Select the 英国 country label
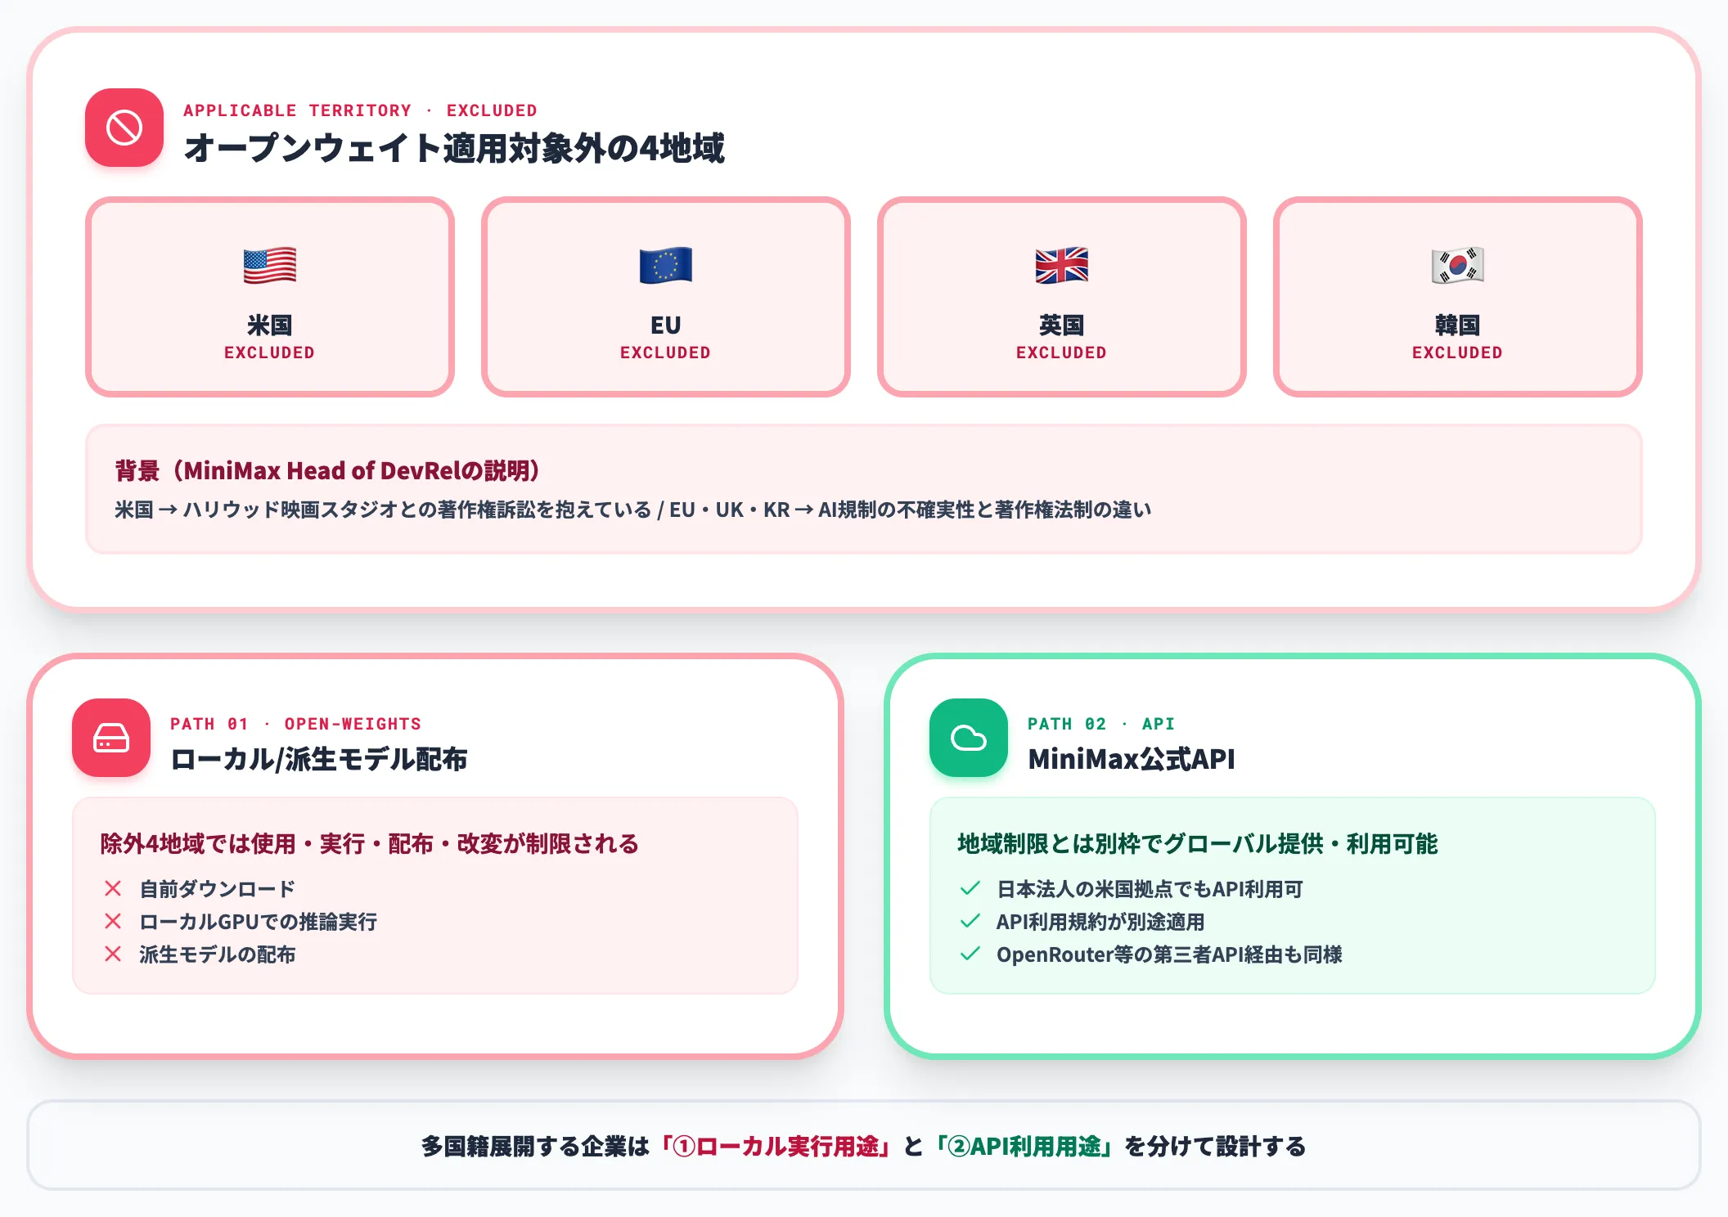This screenshot has width=1728, height=1217. click(1062, 325)
